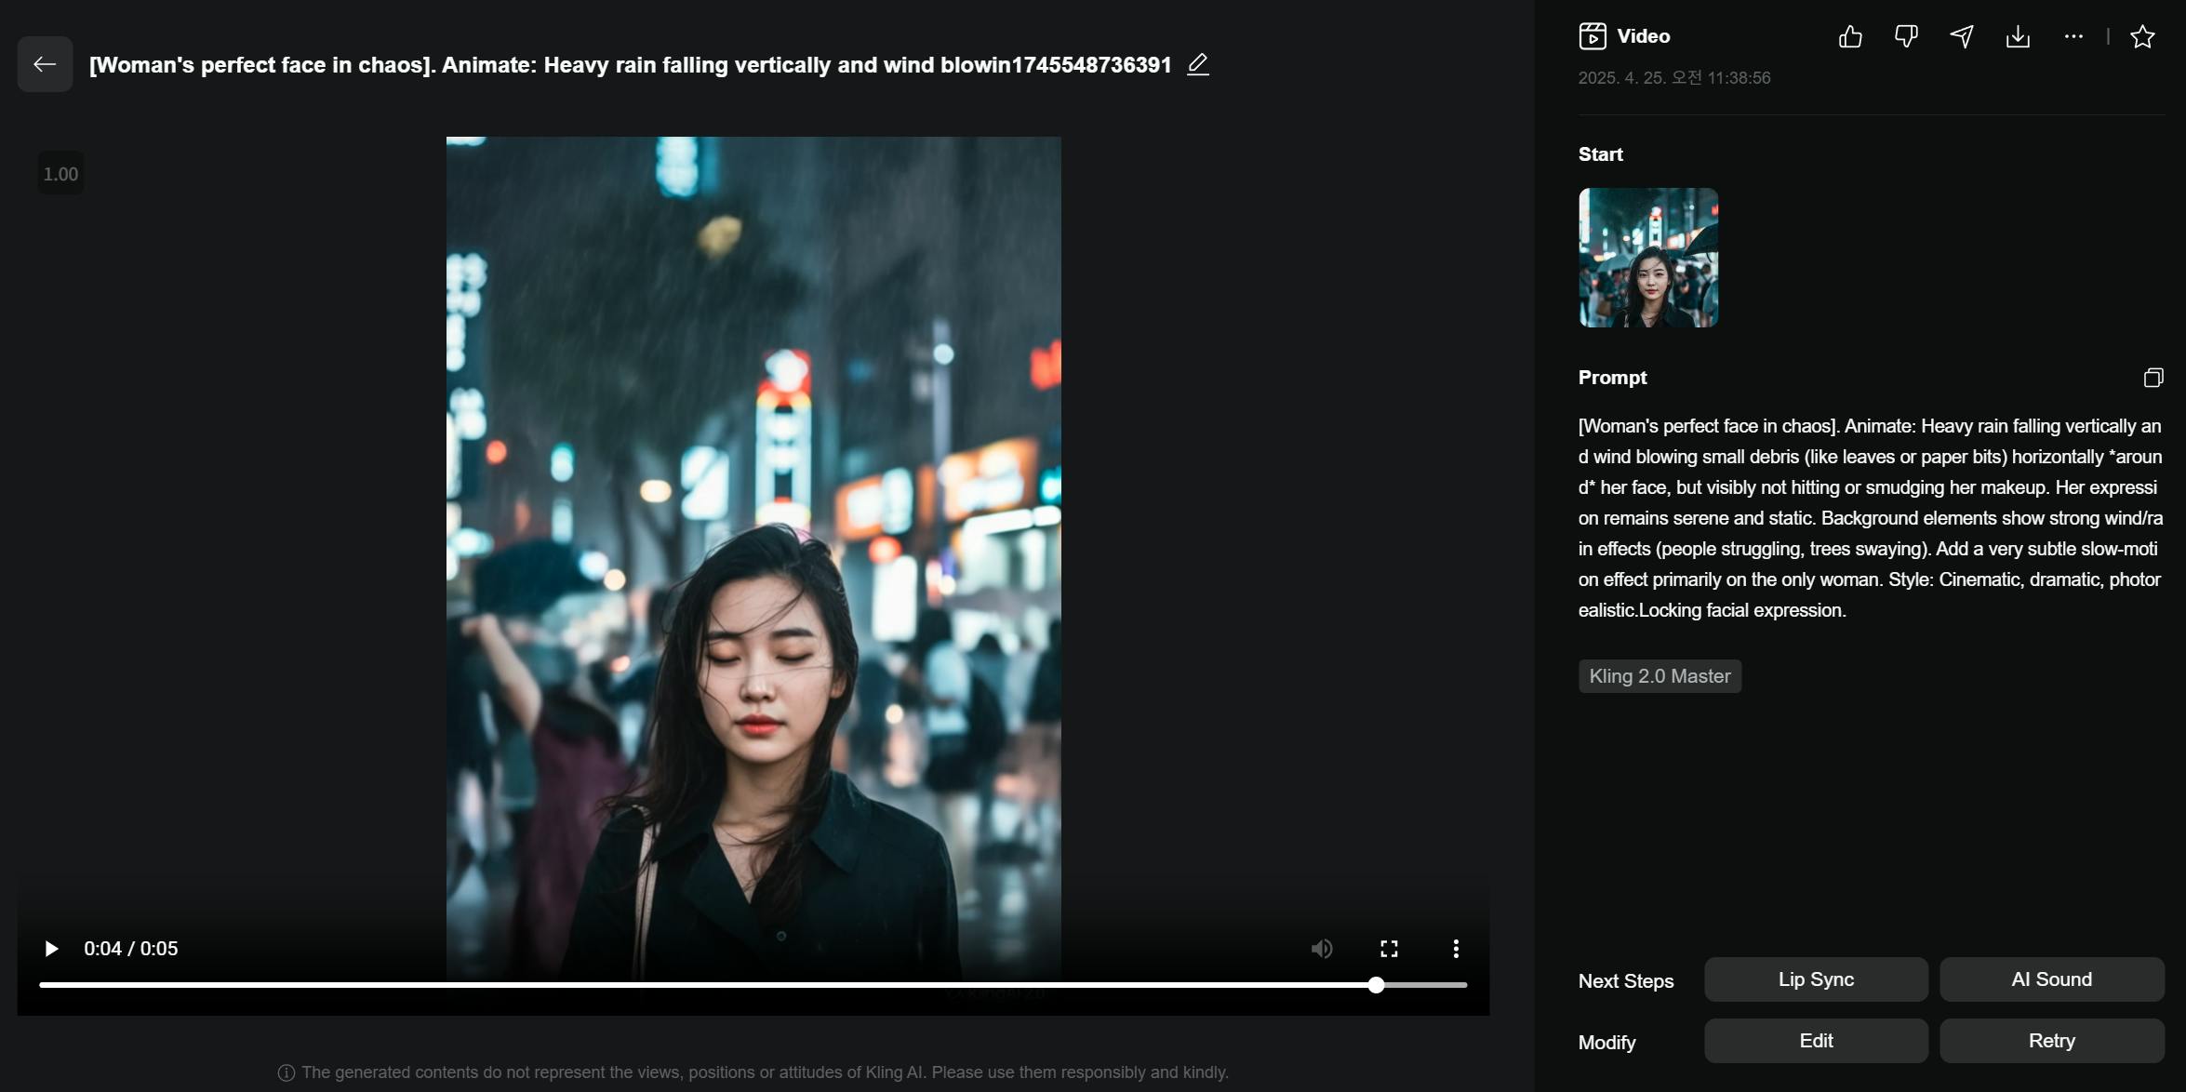Screen dimensions: 2186x1092
Task: Click the 1.00 playback speed indicator
Action: pyautogui.click(x=60, y=174)
